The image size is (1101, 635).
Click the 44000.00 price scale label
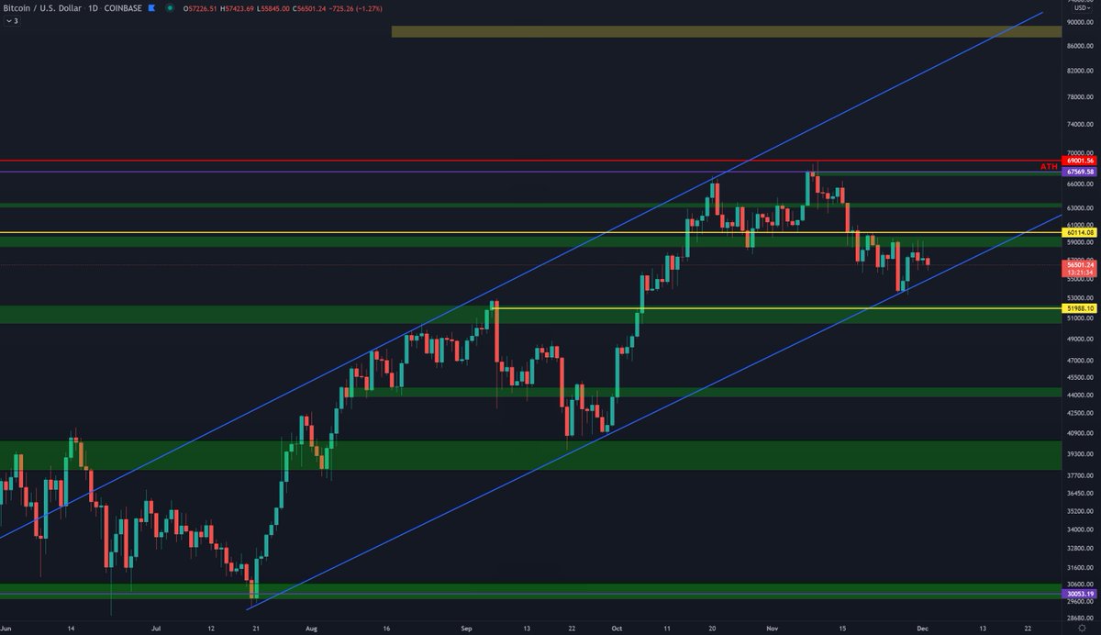click(1080, 395)
